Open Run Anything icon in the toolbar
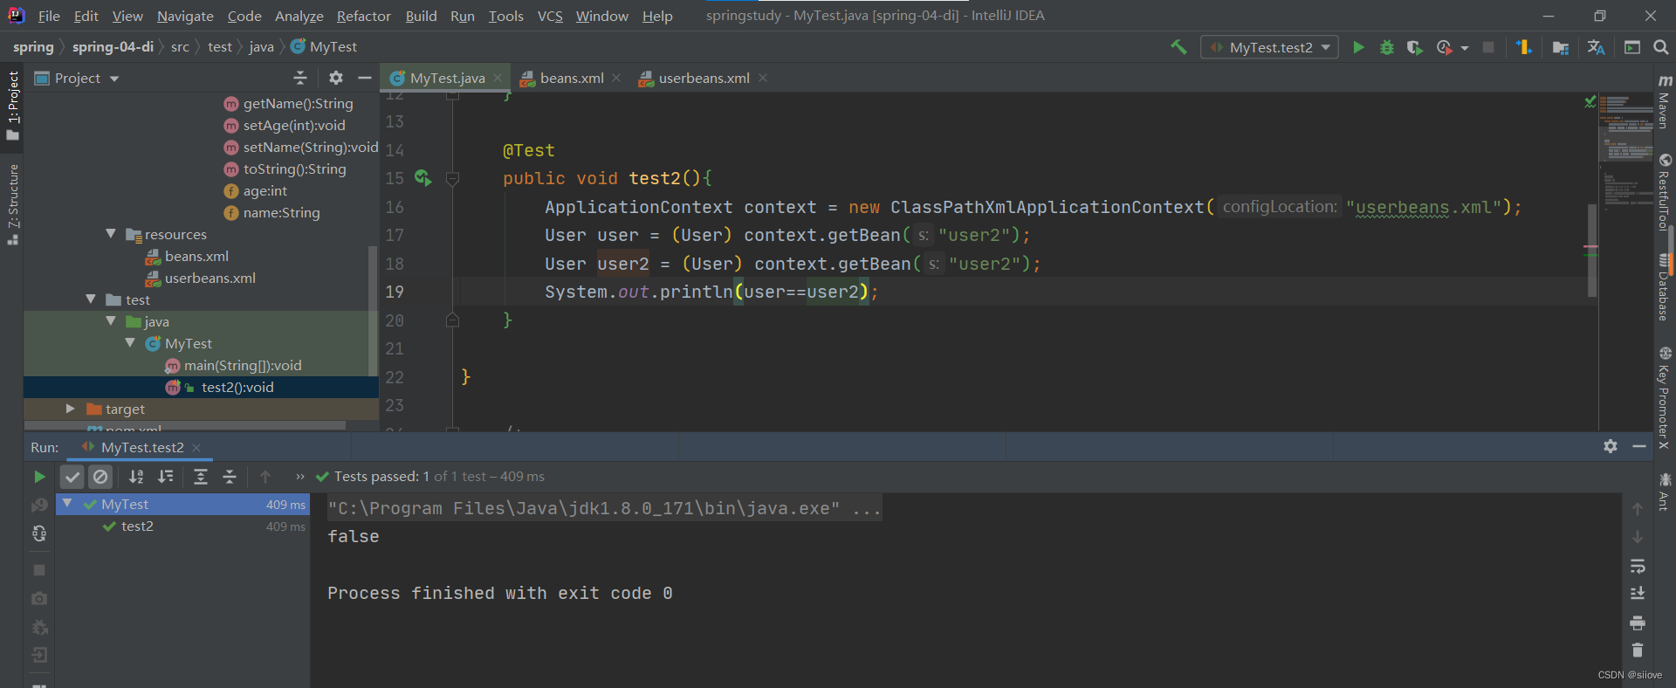The width and height of the screenshot is (1676, 688). 1632,47
